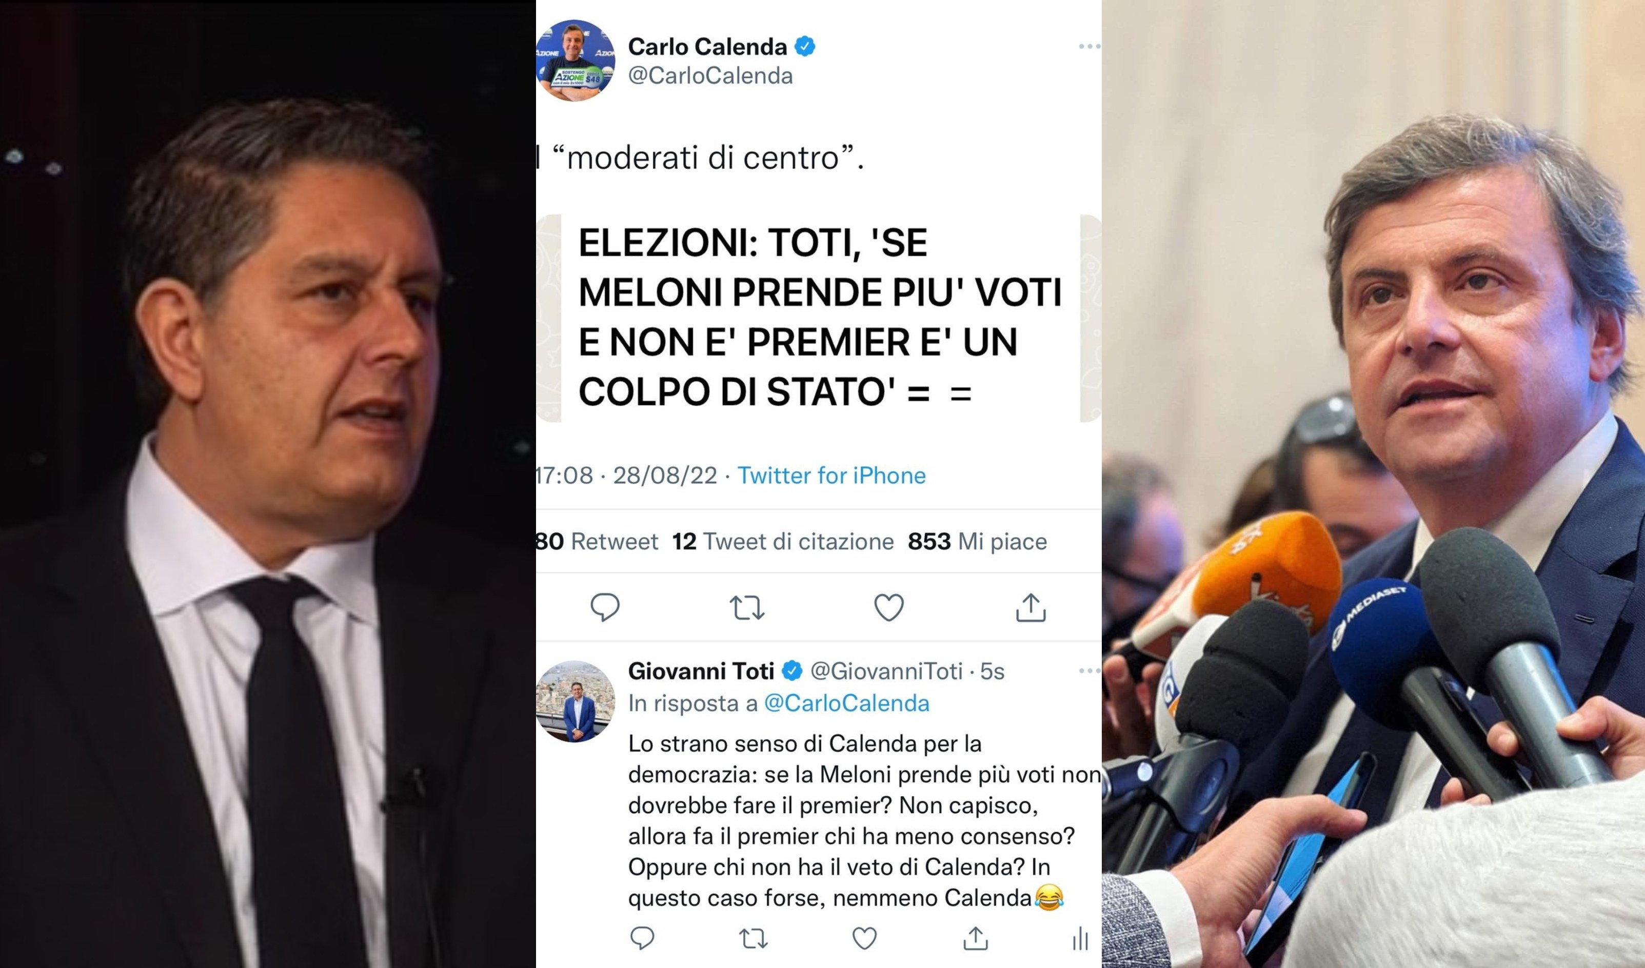Open more options on Calenda's tweet
The height and width of the screenshot is (968, 1645).
pyautogui.click(x=1089, y=46)
